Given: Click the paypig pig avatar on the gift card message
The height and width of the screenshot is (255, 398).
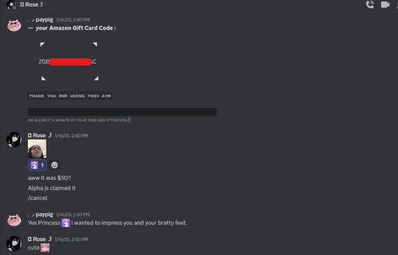Looking at the screenshot, I should pos(14,25).
